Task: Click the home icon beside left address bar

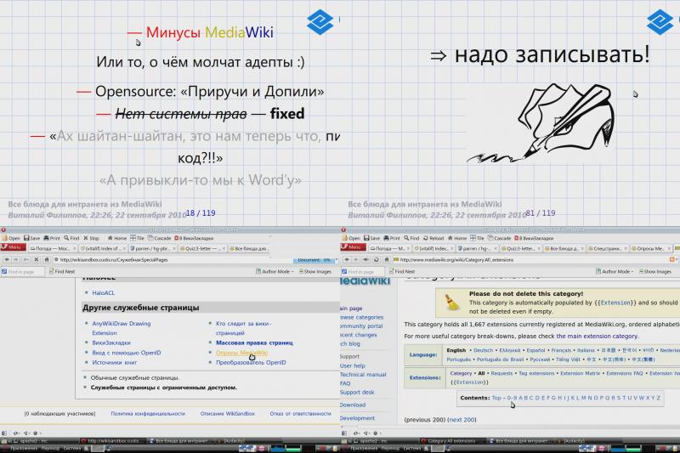Action: tap(47, 260)
